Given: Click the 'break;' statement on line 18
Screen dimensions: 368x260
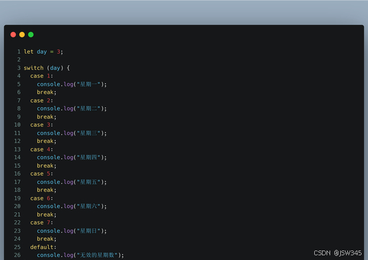Looking at the screenshot, I should pyautogui.click(x=47, y=190).
